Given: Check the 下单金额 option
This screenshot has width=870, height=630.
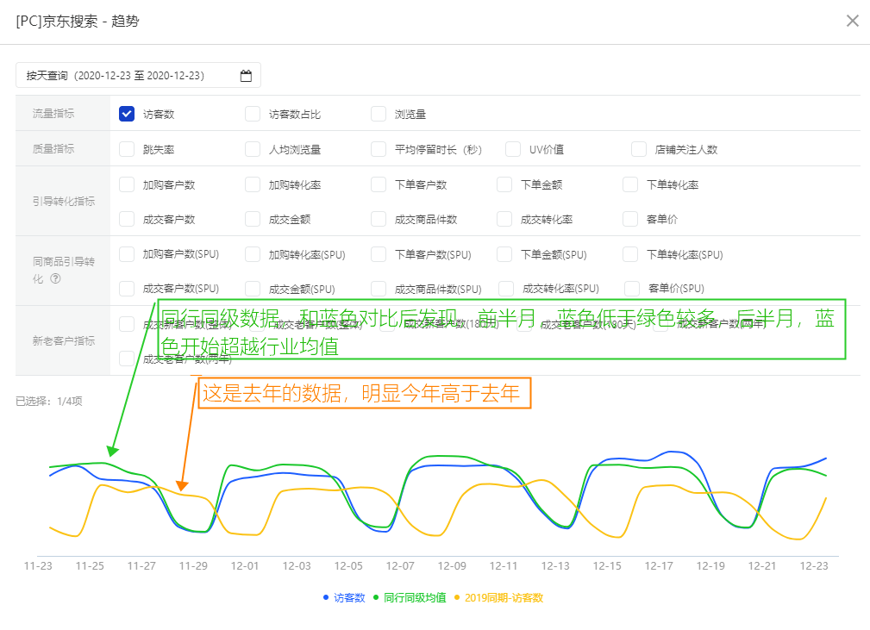Looking at the screenshot, I should click(x=504, y=184).
